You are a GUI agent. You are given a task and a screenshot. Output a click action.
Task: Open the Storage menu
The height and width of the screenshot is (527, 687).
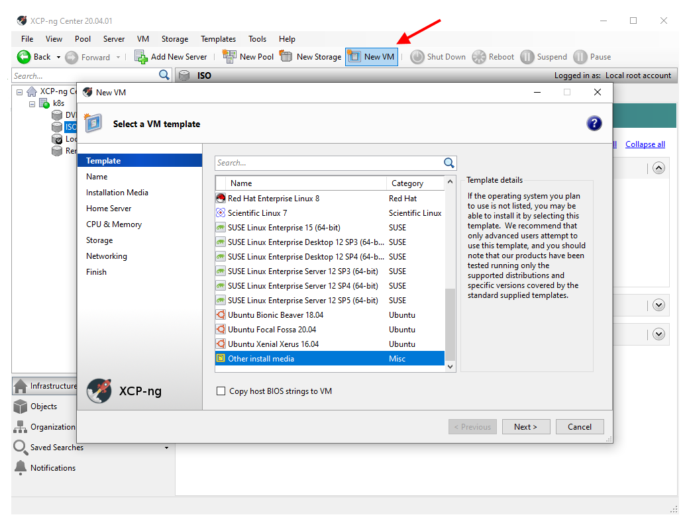(x=175, y=39)
